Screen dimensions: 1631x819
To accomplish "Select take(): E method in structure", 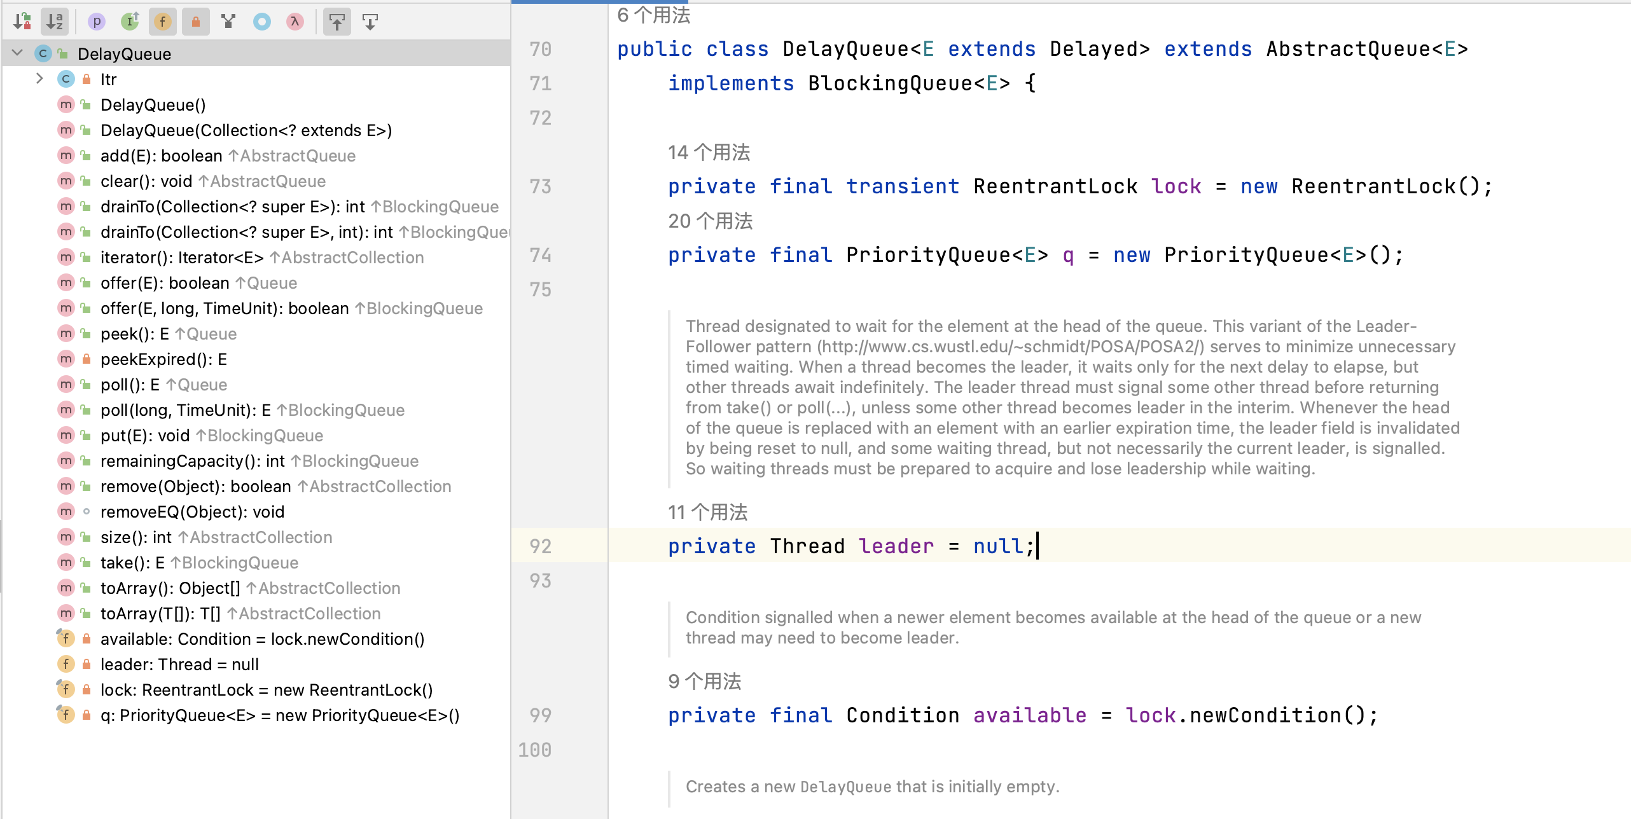I will pos(132,563).
